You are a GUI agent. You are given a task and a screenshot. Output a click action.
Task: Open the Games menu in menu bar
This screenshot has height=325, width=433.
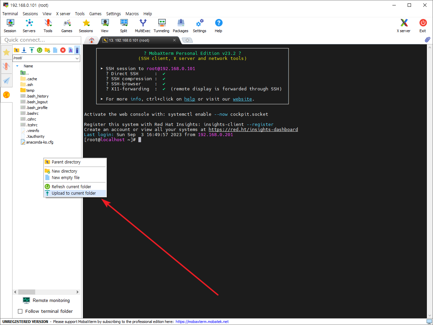[95, 14]
